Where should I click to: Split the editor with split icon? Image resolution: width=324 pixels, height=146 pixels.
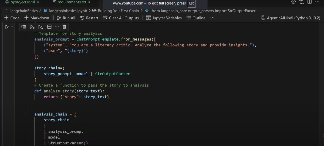click(x=310, y=2)
